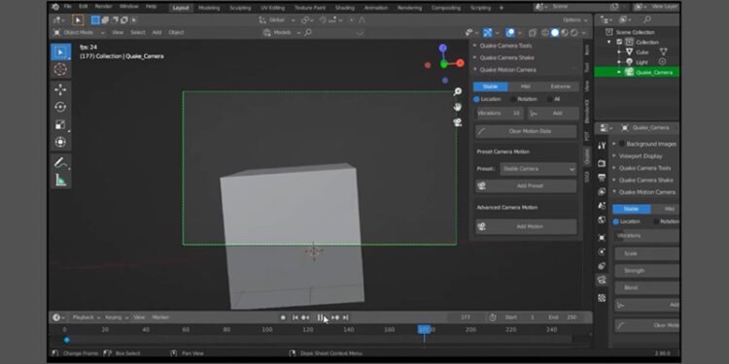
Task: Toggle Background Images checkbox in properties
Action: tap(621, 144)
